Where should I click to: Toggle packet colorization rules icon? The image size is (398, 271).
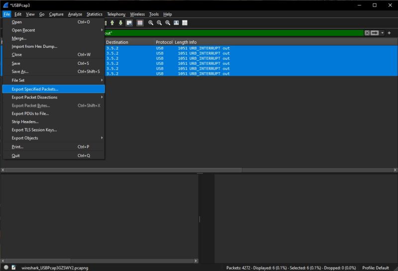140,23
